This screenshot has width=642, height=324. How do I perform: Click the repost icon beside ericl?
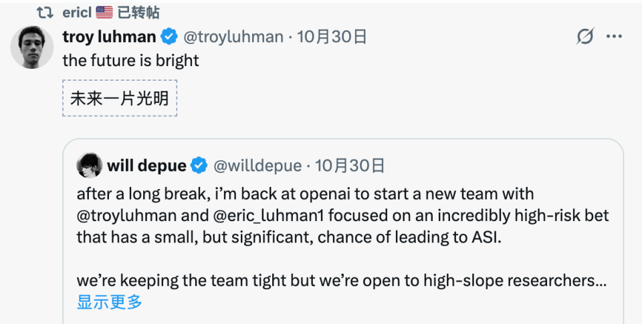[x=45, y=12]
